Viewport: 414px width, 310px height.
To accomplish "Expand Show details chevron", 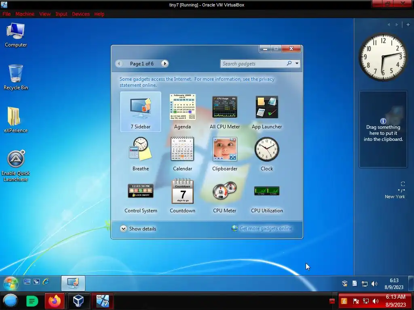I will [x=123, y=228].
